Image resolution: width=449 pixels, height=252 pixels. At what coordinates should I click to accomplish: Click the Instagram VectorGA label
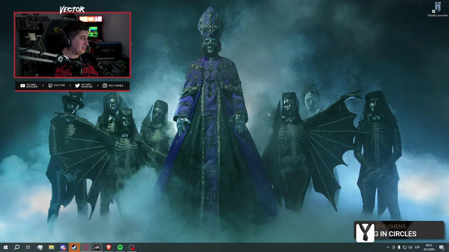[113, 85]
